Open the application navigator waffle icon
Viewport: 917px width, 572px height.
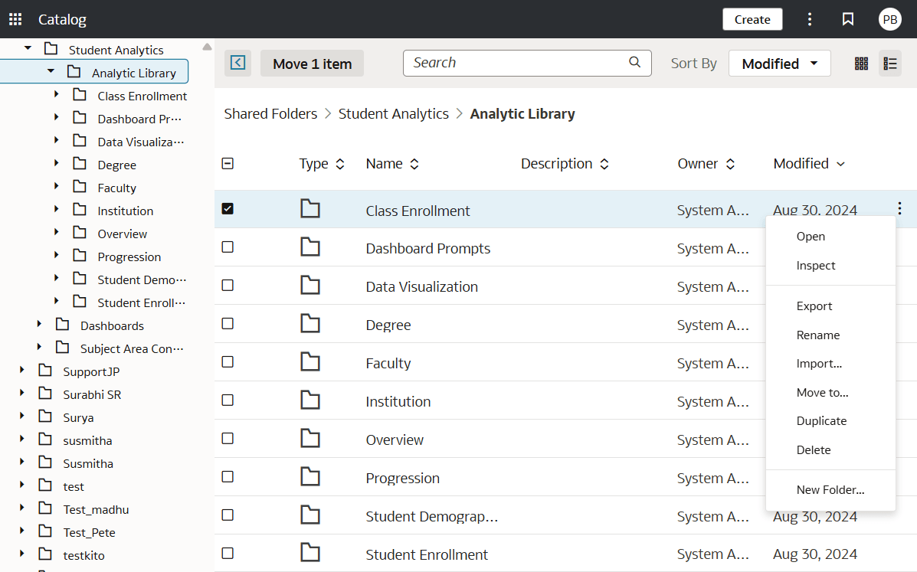15,19
